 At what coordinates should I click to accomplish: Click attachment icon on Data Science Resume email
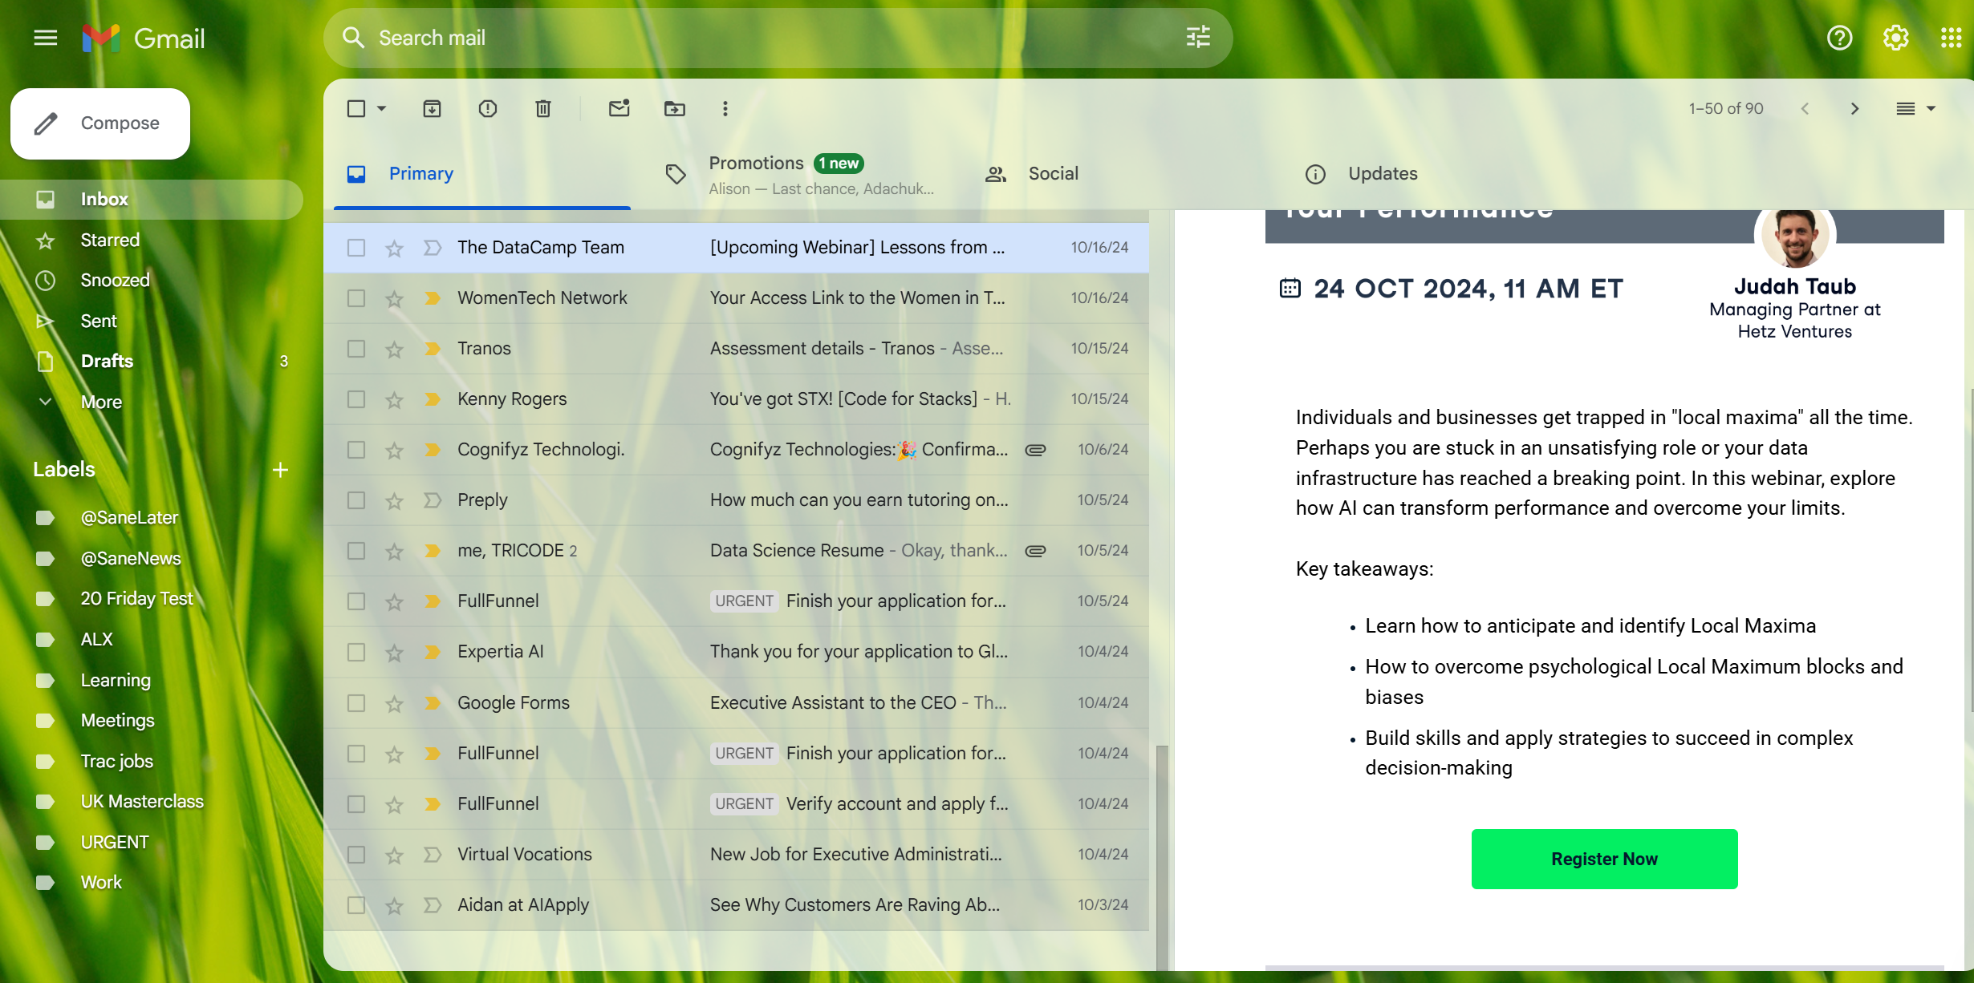pyautogui.click(x=1035, y=551)
